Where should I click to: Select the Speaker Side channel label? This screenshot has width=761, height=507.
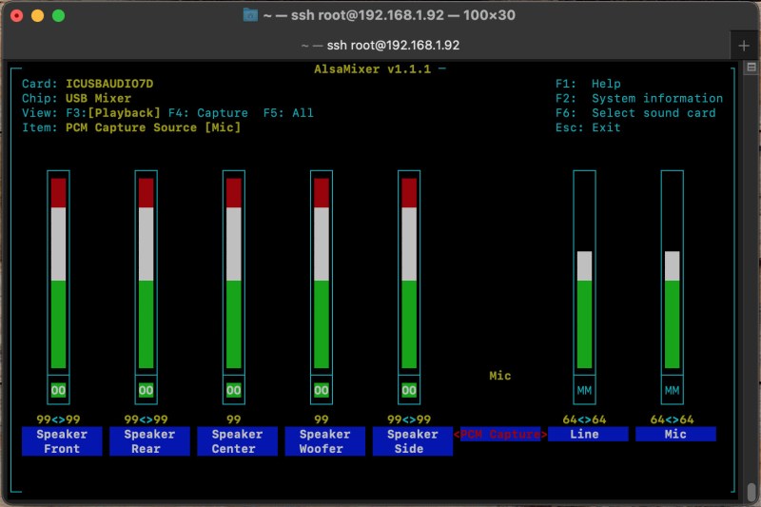click(x=413, y=441)
